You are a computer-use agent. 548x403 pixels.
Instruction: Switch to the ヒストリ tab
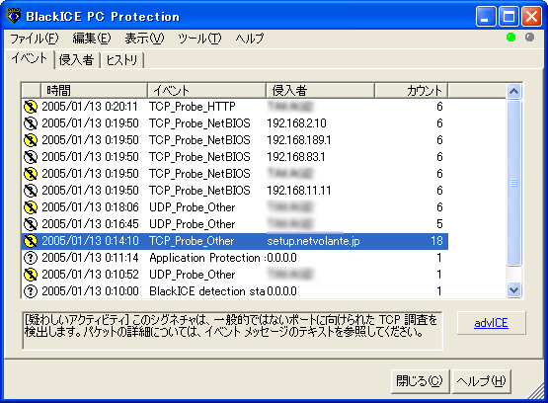[122, 60]
